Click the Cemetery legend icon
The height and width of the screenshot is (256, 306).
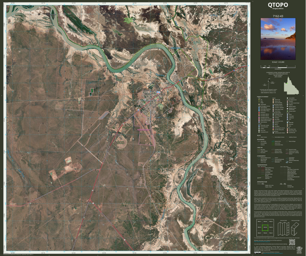click(x=273, y=118)
